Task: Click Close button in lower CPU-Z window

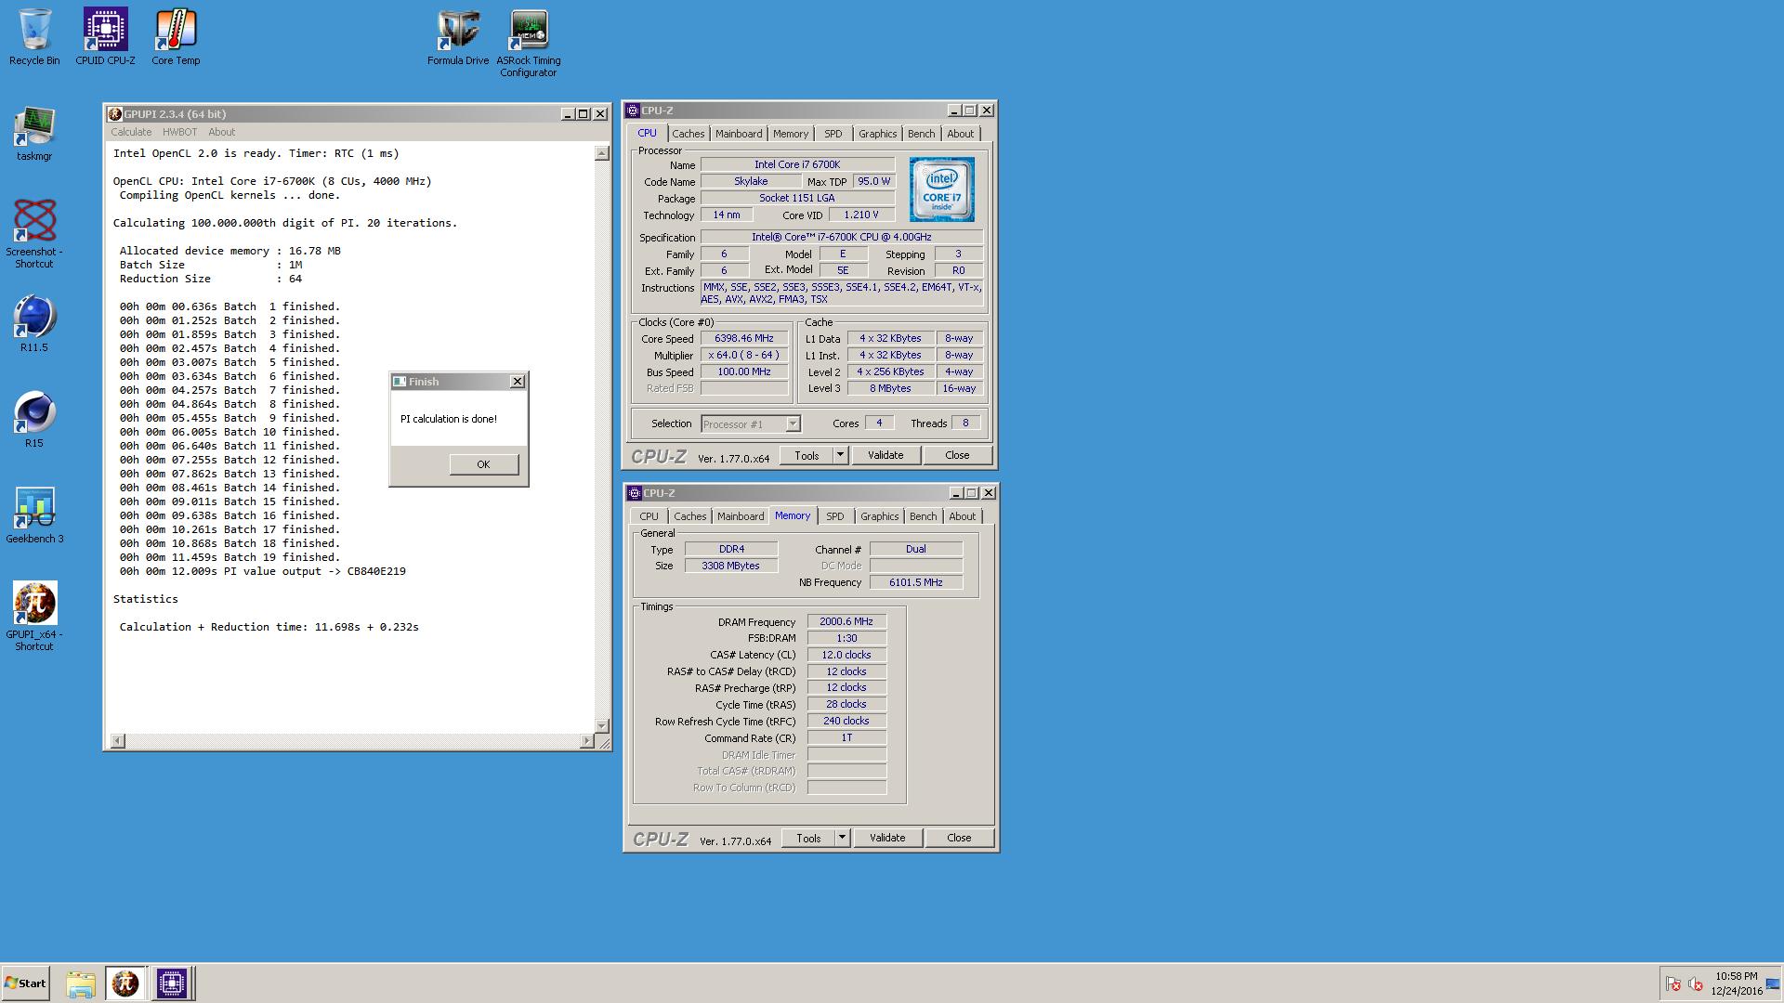Action: point(959,838)
